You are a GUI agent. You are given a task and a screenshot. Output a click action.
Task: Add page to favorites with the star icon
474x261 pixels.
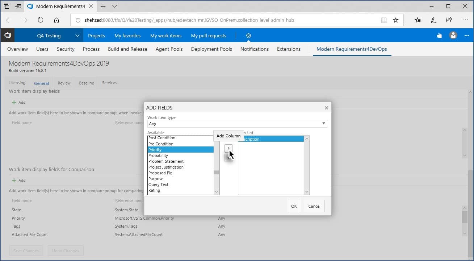point(396,20)
